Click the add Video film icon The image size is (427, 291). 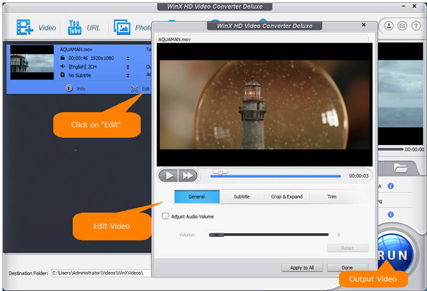pos(25,27)
